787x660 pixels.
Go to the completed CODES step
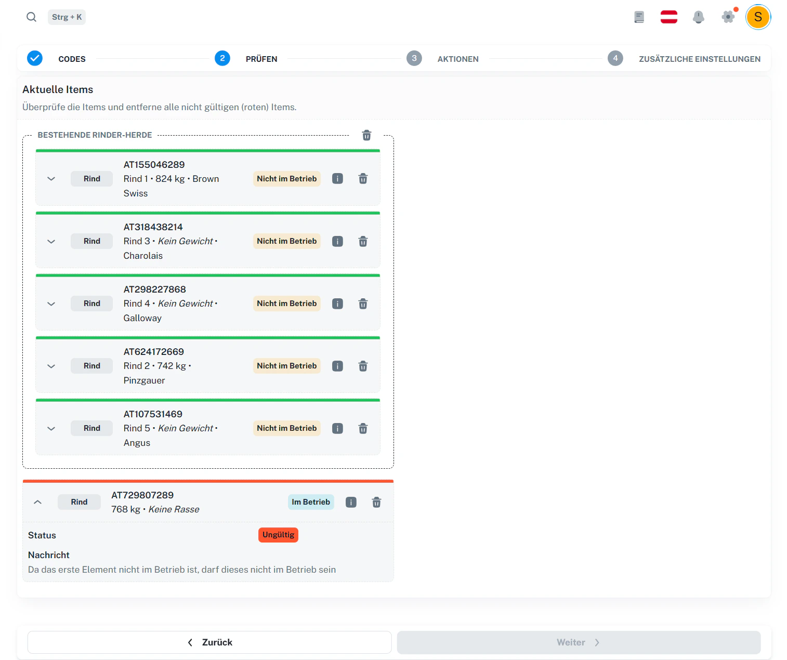72,59
